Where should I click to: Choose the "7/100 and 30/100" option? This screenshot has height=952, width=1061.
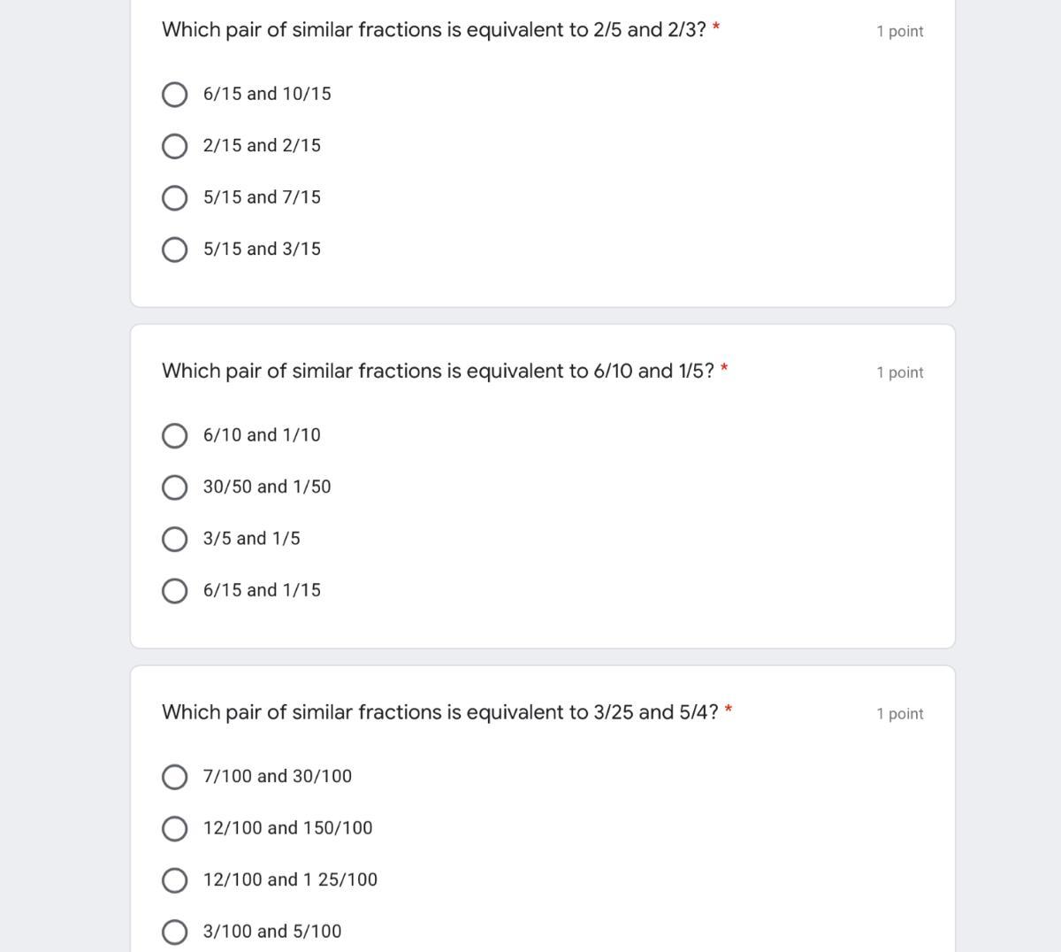click(175, 777)
